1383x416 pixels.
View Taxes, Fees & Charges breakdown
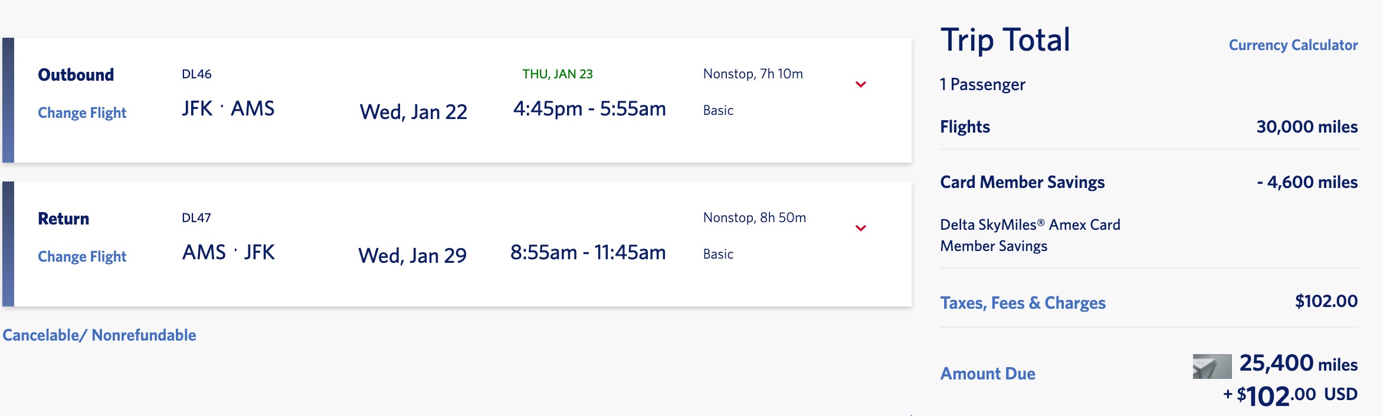[1022, 303]
